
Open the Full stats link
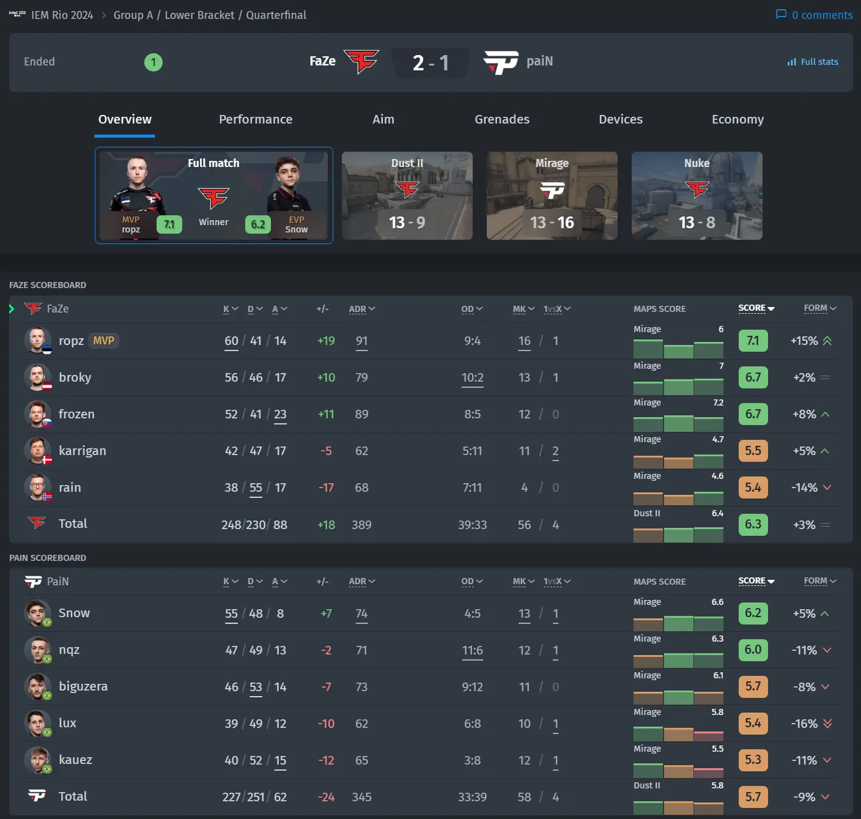[x=813, y=62]
